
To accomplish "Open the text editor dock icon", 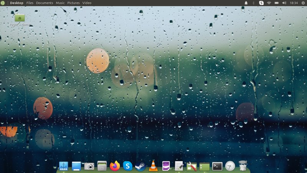I will [179, 166].
